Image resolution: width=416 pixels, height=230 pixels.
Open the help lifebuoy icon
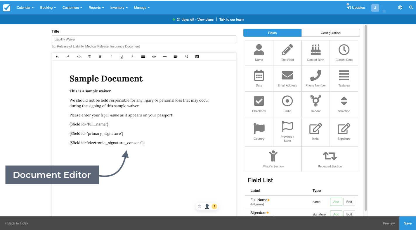[x=400, y=8]
